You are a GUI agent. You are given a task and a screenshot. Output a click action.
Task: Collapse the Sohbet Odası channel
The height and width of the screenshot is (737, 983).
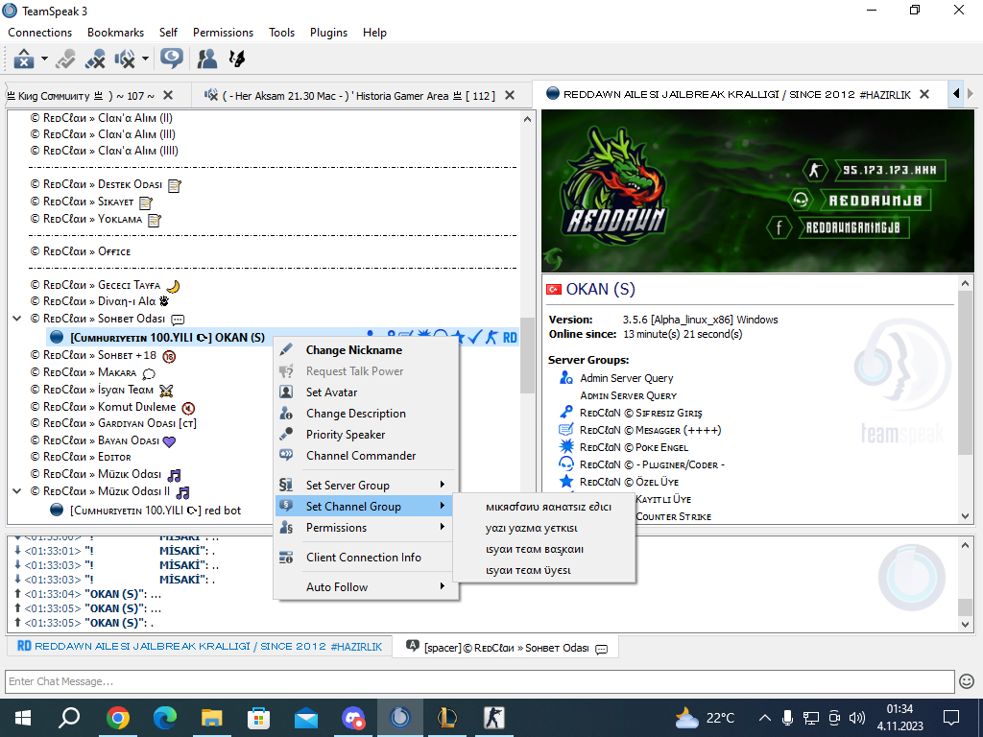(x=17, y=319)
